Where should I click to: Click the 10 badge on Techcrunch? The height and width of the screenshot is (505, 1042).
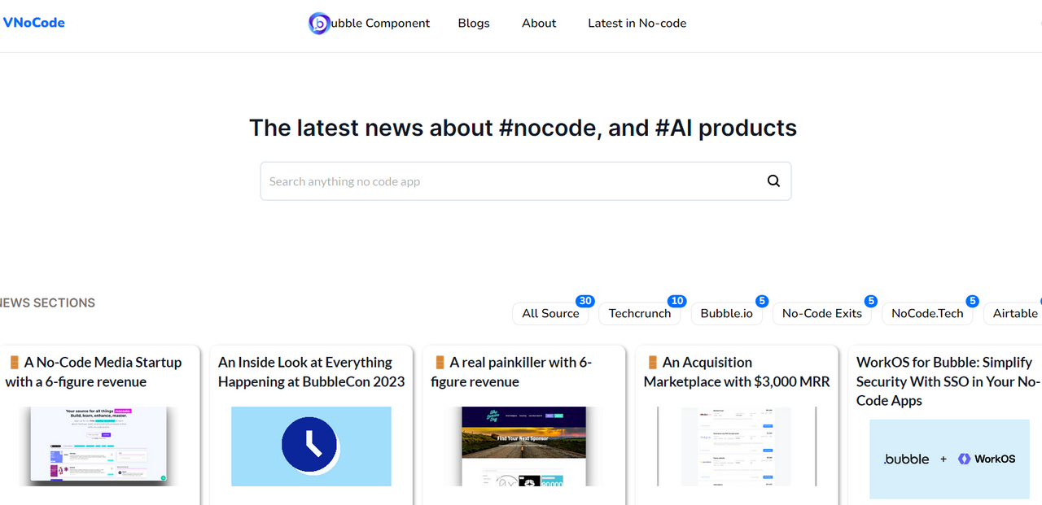[x=677, y=302]
